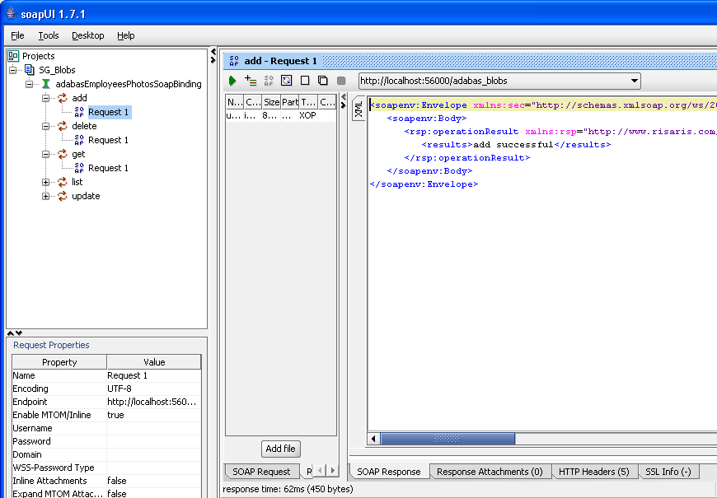717x498 pixels.
Task: Click the clone request overlapping squares icon
Action: tap(323, 81)
